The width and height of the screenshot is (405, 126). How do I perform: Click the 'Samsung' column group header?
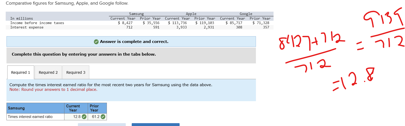pyautogui.click(x=136, y=14)
